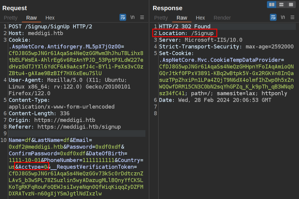
Task: Open the Response Pretty tab
Action: point(161,18)
